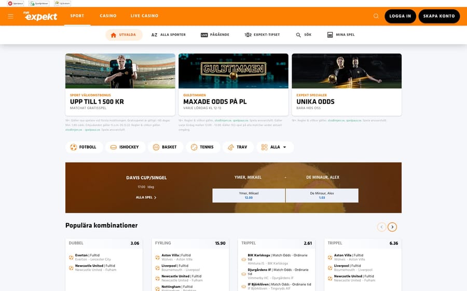467x291 pixels.
Task: Go to next popular combinations
Action: pos(392,227)
